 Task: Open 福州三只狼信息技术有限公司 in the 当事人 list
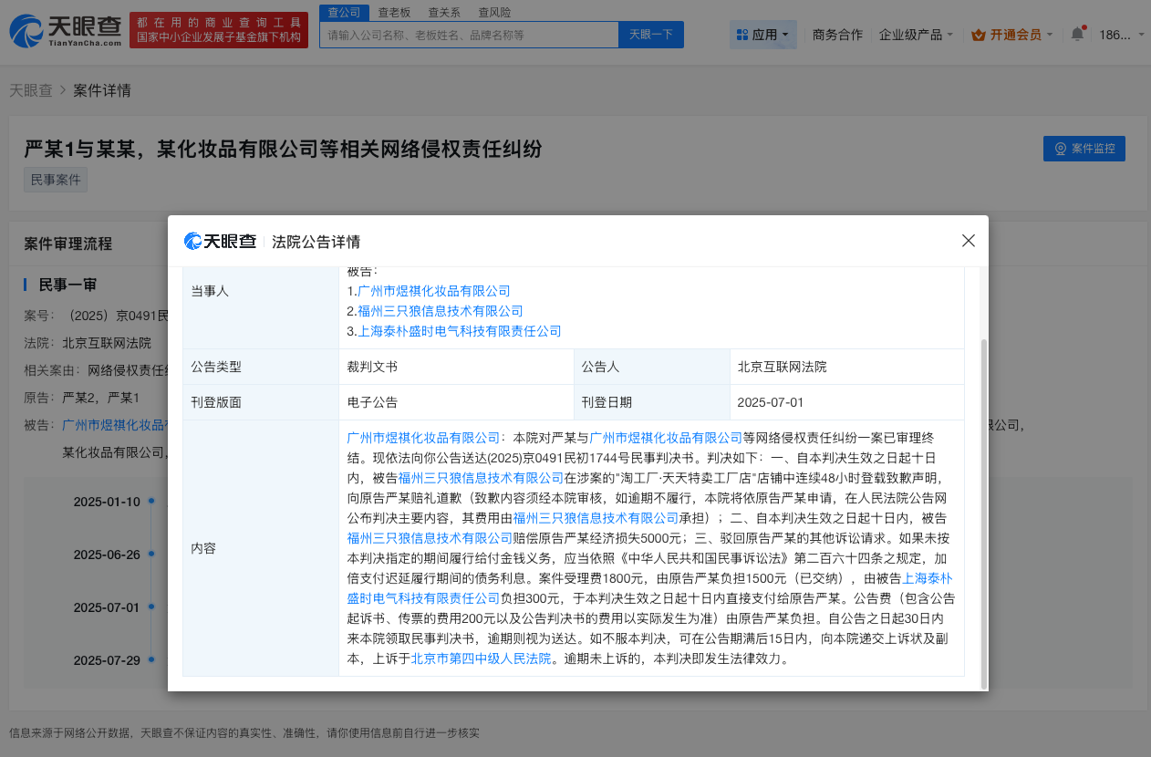440,311
